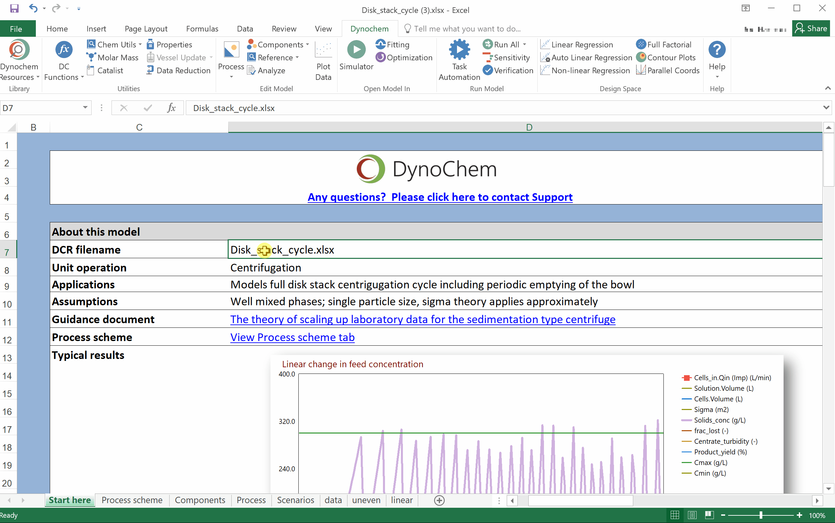The image size is (835, 523).
Task: Open Catalist utility
Action: 105,71
